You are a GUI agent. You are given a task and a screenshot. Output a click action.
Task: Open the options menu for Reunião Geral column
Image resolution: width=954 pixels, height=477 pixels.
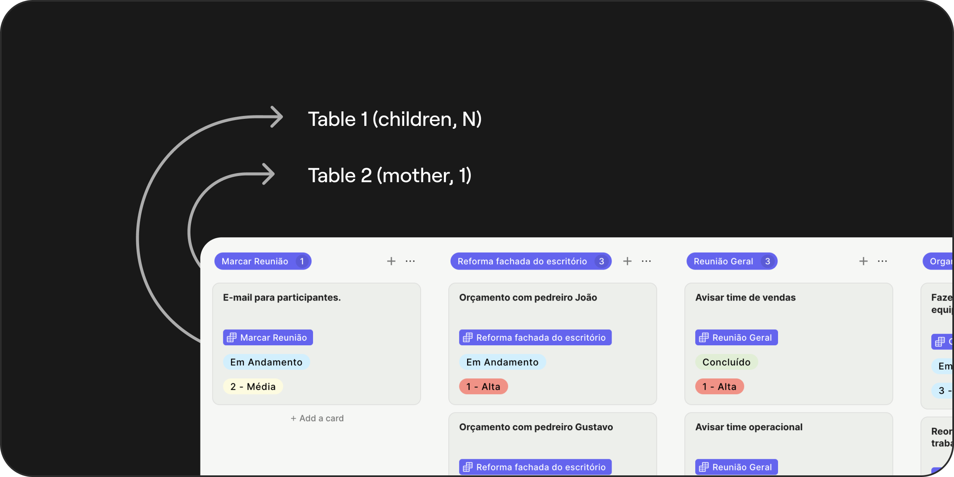pyautogui.click(x=882, y=261)
